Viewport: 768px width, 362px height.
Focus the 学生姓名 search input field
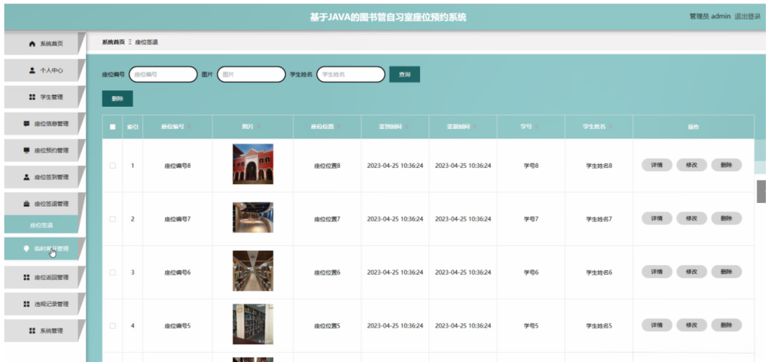[x=351, y=75]
